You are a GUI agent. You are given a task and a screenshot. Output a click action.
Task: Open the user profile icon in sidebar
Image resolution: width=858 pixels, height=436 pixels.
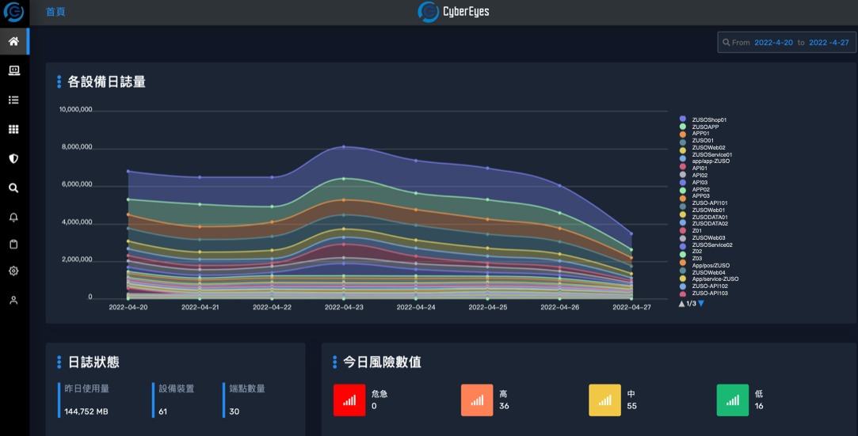click(x=13, y=301)
